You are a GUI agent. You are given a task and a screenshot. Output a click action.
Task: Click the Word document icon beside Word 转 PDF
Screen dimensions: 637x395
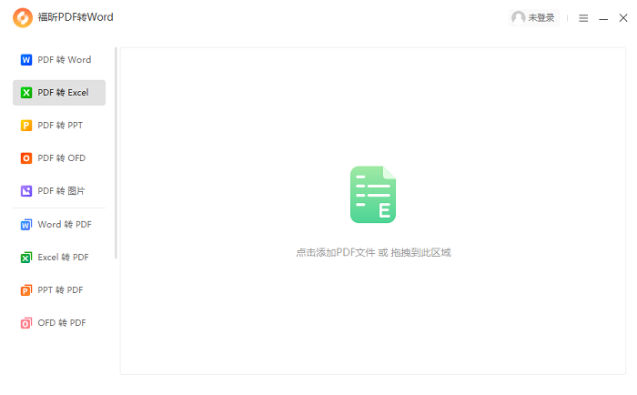(26, 224)
